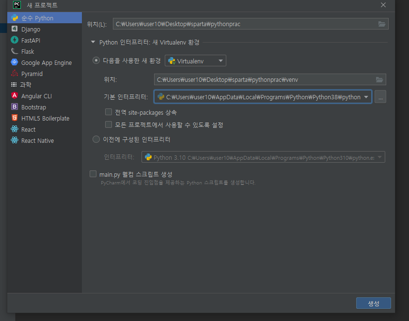Click the Python icon in Python 3.10 interpreter field
The width and height of the screenshot is (409, 321).
(148, 157)
